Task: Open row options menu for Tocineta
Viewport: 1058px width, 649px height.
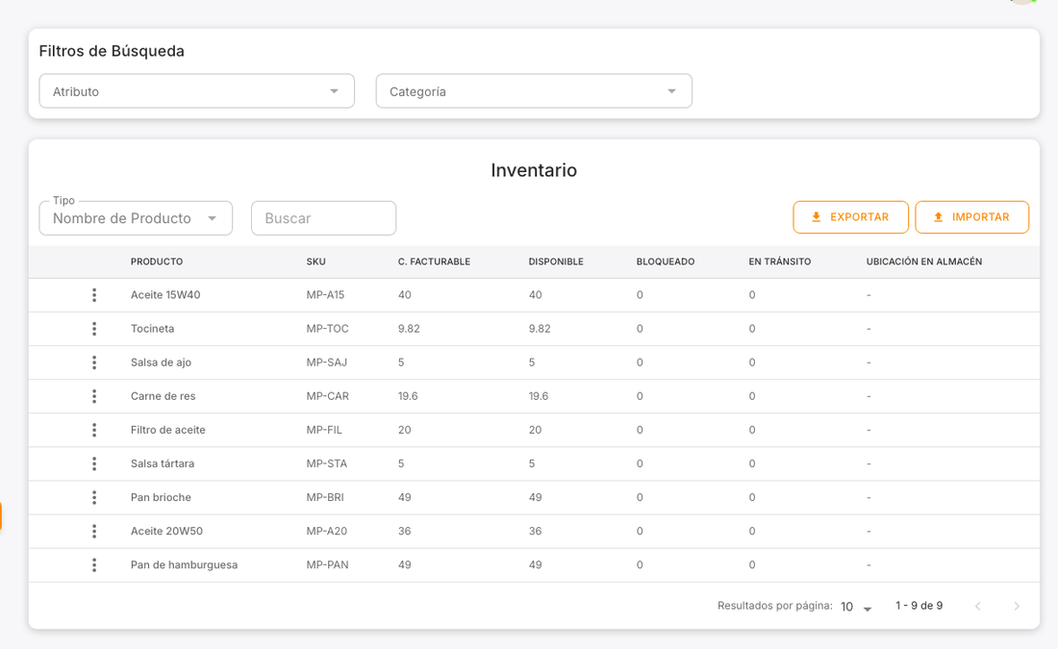Action: (94, 329)
